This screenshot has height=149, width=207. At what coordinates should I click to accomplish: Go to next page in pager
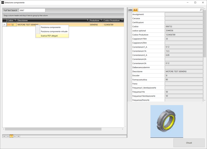coord(15,136)
